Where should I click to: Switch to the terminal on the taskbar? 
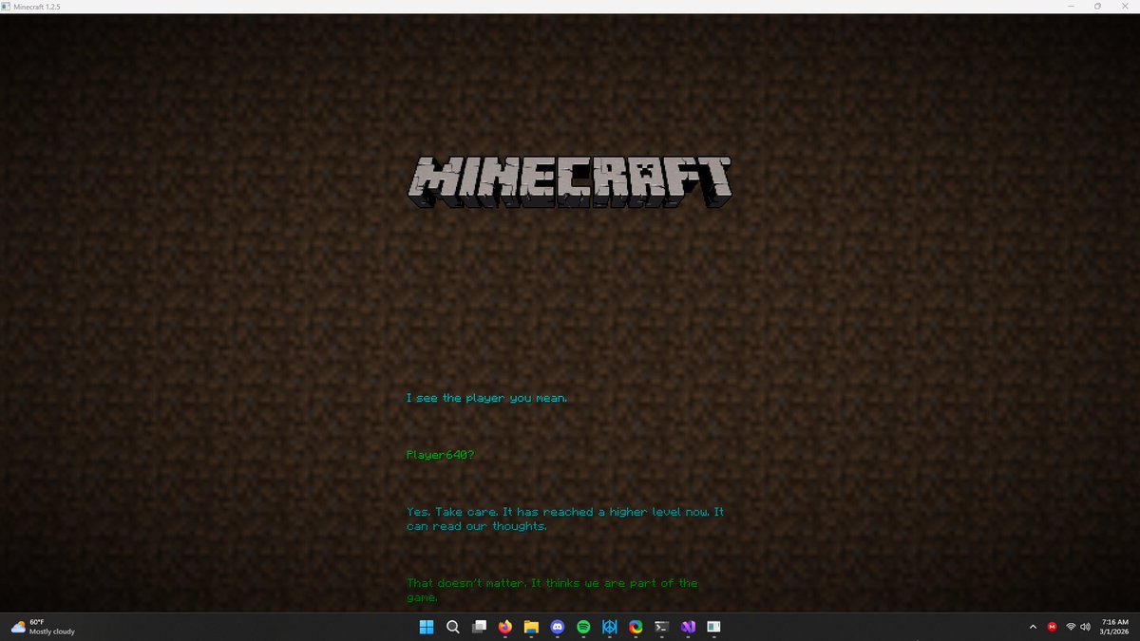(662, 627)
